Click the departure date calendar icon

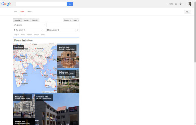(15, 30)
